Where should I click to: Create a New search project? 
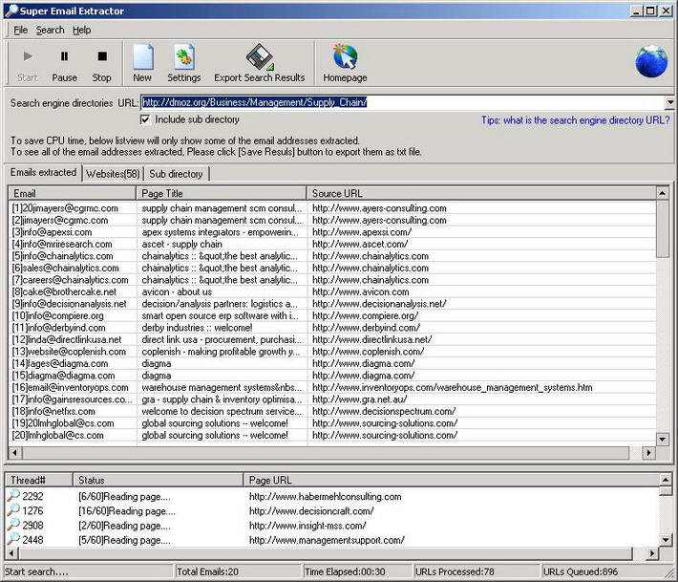click(142, 63)
